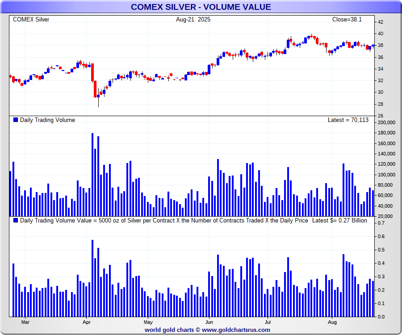This screenshot has height=335, width=402.
Task: Click the Close=38.1 readout
Action: click(x=347, y=19)
